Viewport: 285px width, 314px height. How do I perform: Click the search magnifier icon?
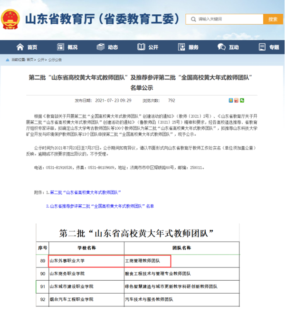coord(193,19)
